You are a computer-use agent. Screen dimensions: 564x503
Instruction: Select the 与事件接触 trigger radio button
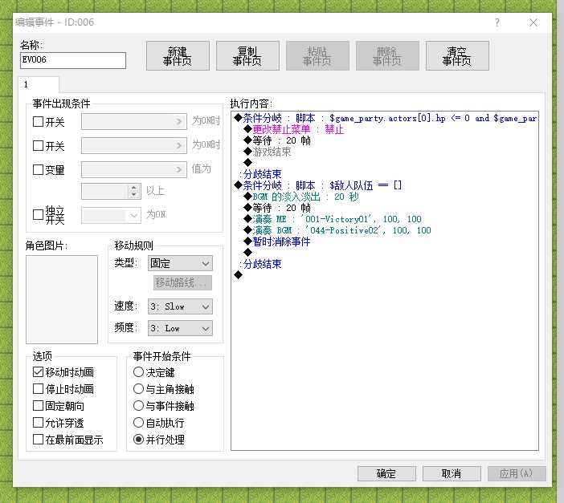138,406
